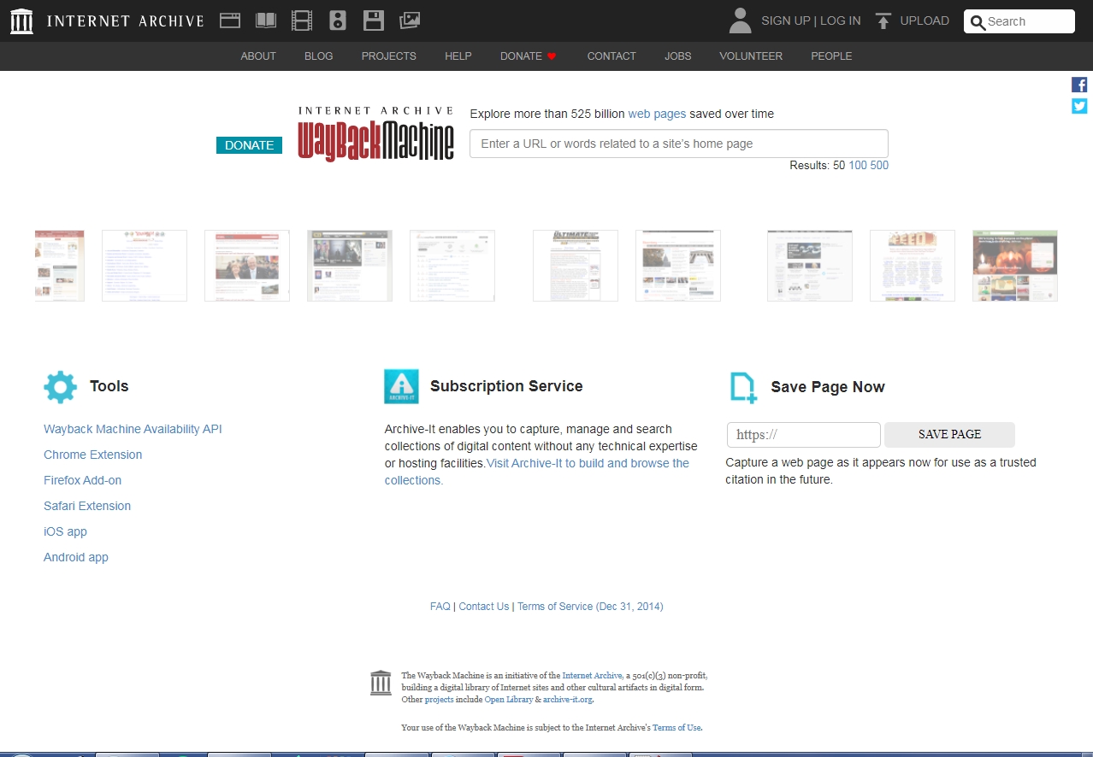Click the red heart beside Donate

click(x=552, y=56)
